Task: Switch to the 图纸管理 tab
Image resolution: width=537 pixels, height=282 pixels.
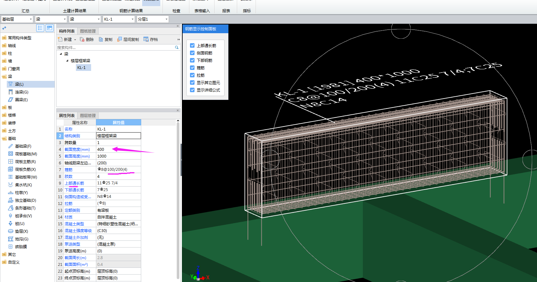Action: point(88,31)
